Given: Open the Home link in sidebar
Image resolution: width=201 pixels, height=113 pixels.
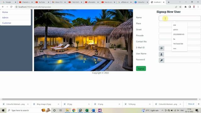Looking at the screenshot, I should click(x=5, y=12).
